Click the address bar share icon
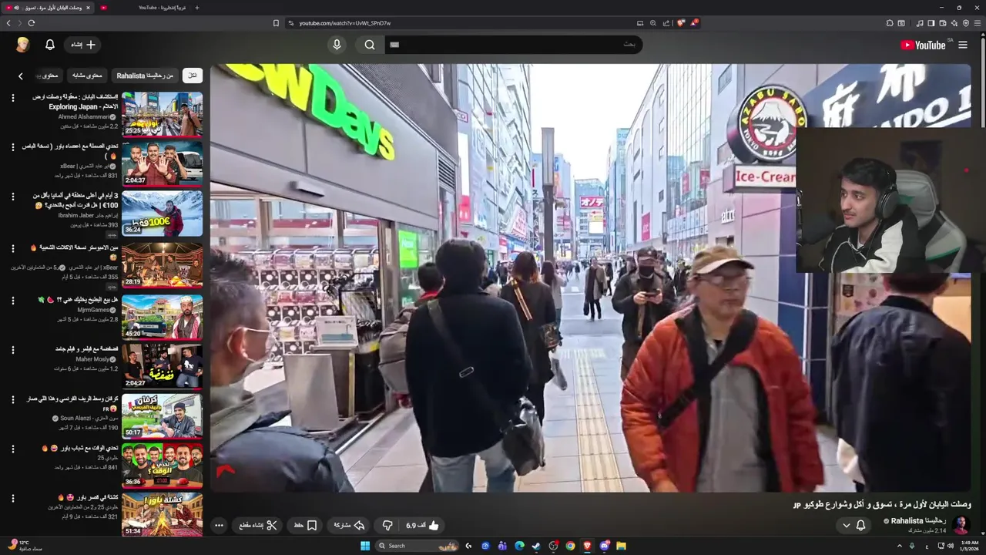Screen dimensions: 986x555 click(x=666, y=23)
